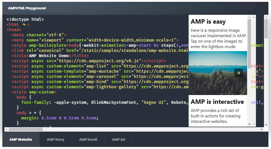Click the '<head>' tag line

14,30
